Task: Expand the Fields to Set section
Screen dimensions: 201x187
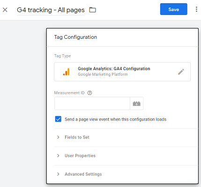Action: click(x=126, y=137)
